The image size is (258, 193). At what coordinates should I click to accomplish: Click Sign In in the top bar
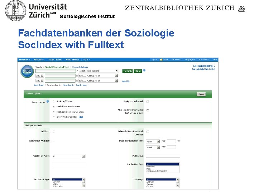click(154, 60)
